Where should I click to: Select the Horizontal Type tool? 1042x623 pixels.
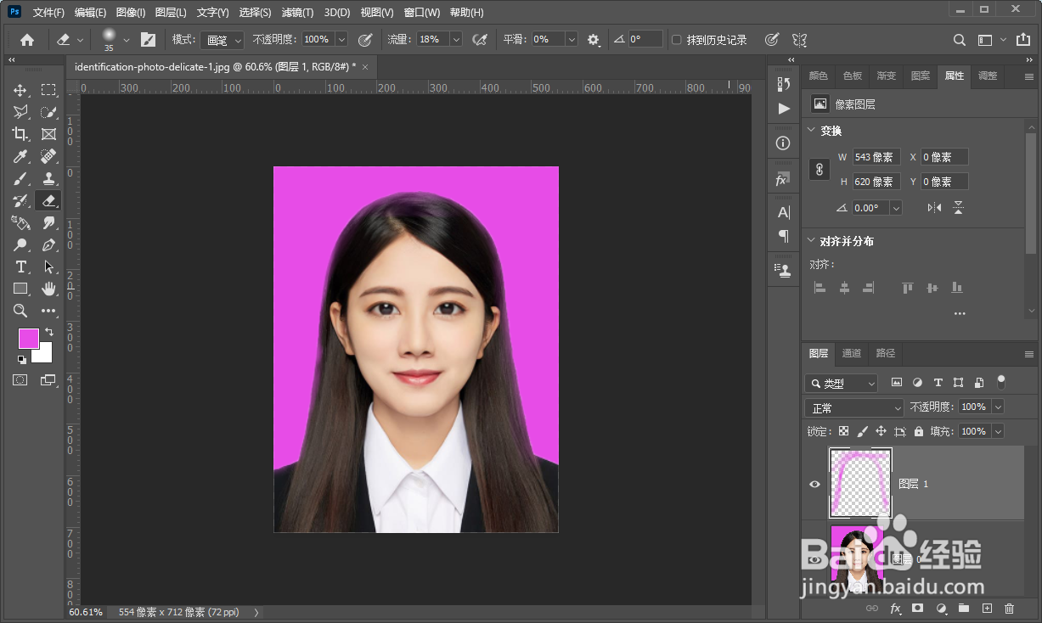(x=20, y=267)
